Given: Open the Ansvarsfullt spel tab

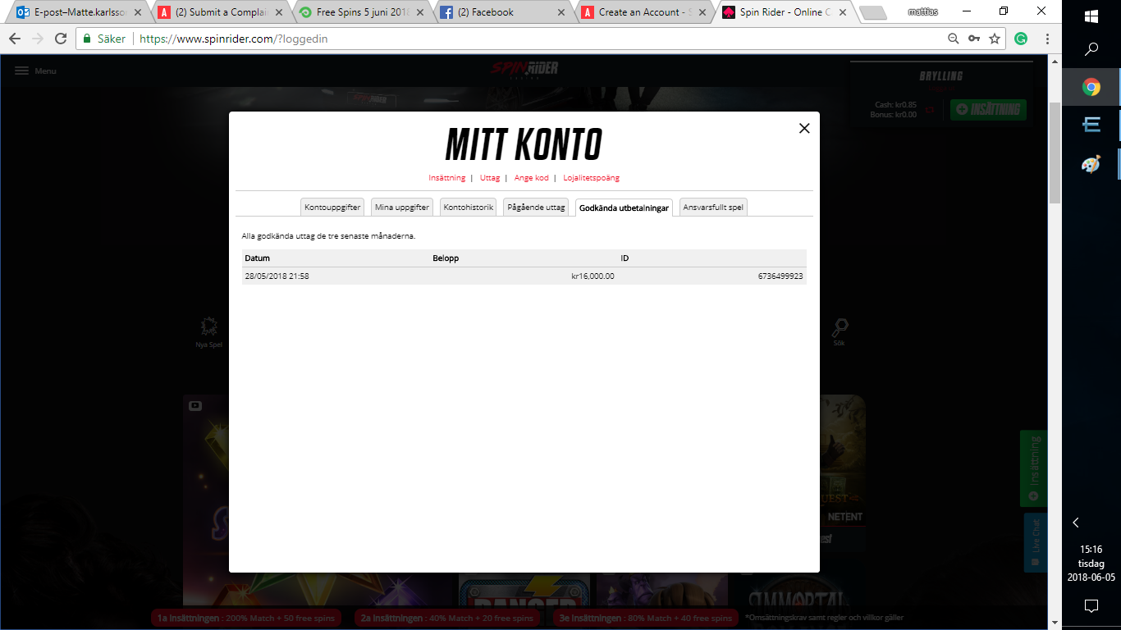Looking at the screenshot, I should pos(713,208).
